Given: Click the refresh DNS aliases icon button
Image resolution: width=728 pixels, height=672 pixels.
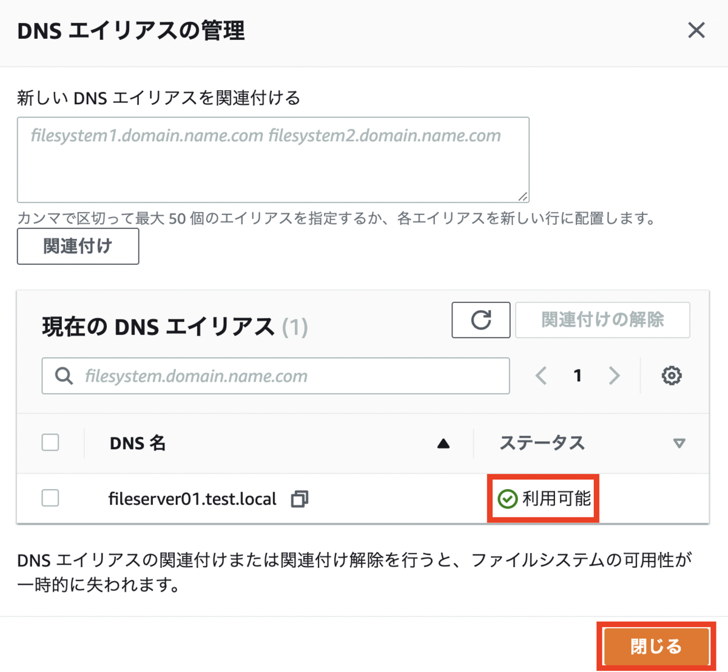Looking at the screenshot, I should pyautogui.click(x=480, y=320).
